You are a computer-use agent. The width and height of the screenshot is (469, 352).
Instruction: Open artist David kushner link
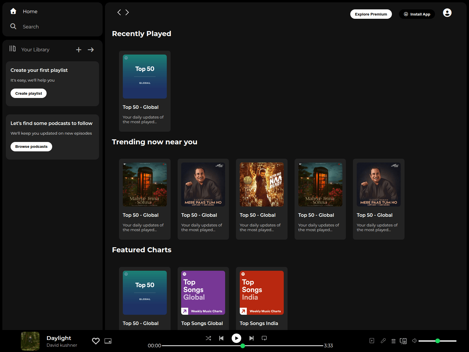pyautogui.click(x=62, y=345)
